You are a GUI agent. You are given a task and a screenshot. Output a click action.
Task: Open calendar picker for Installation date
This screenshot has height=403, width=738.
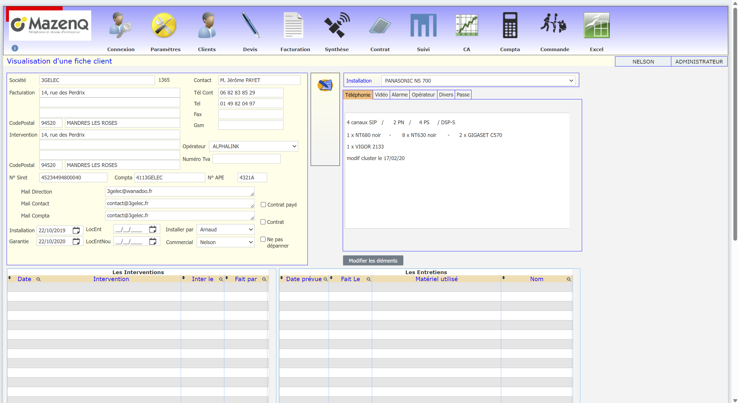click(76, 230)
